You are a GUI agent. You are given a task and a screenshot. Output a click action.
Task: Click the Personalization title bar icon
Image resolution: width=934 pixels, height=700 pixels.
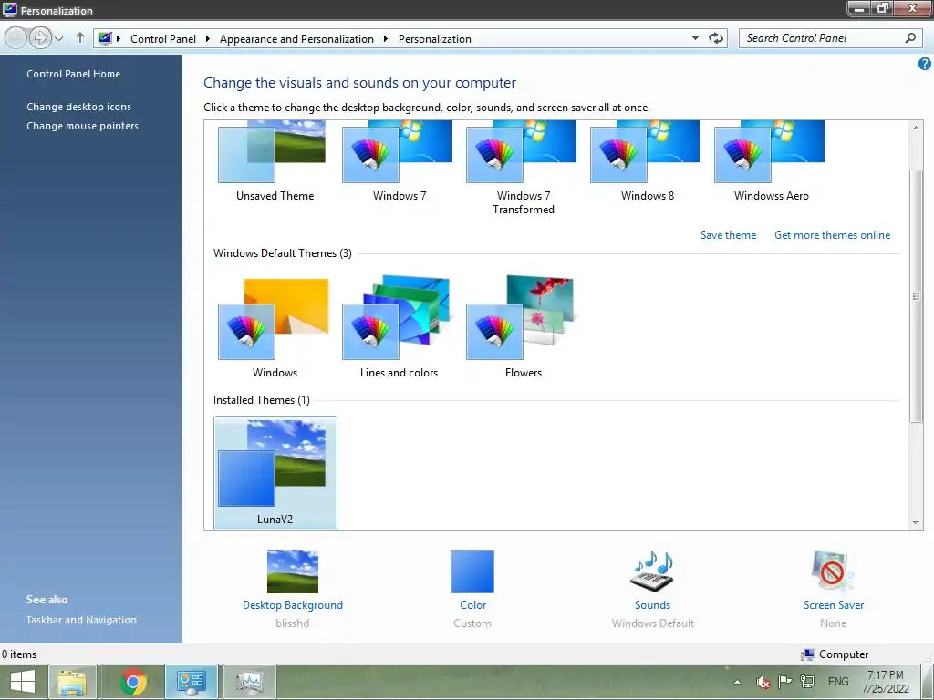(9, 9)
